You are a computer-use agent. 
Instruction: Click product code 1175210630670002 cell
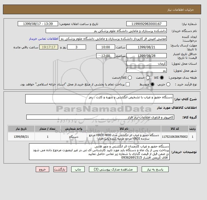click(x=175, y=137)
